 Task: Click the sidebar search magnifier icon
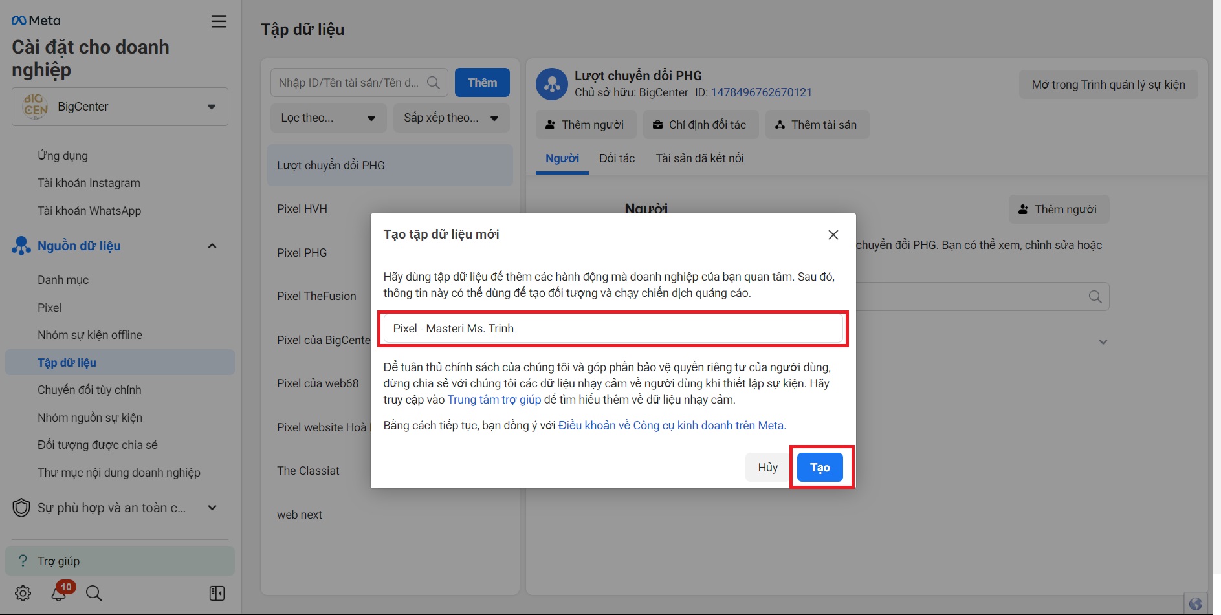(x=94, y=593)
